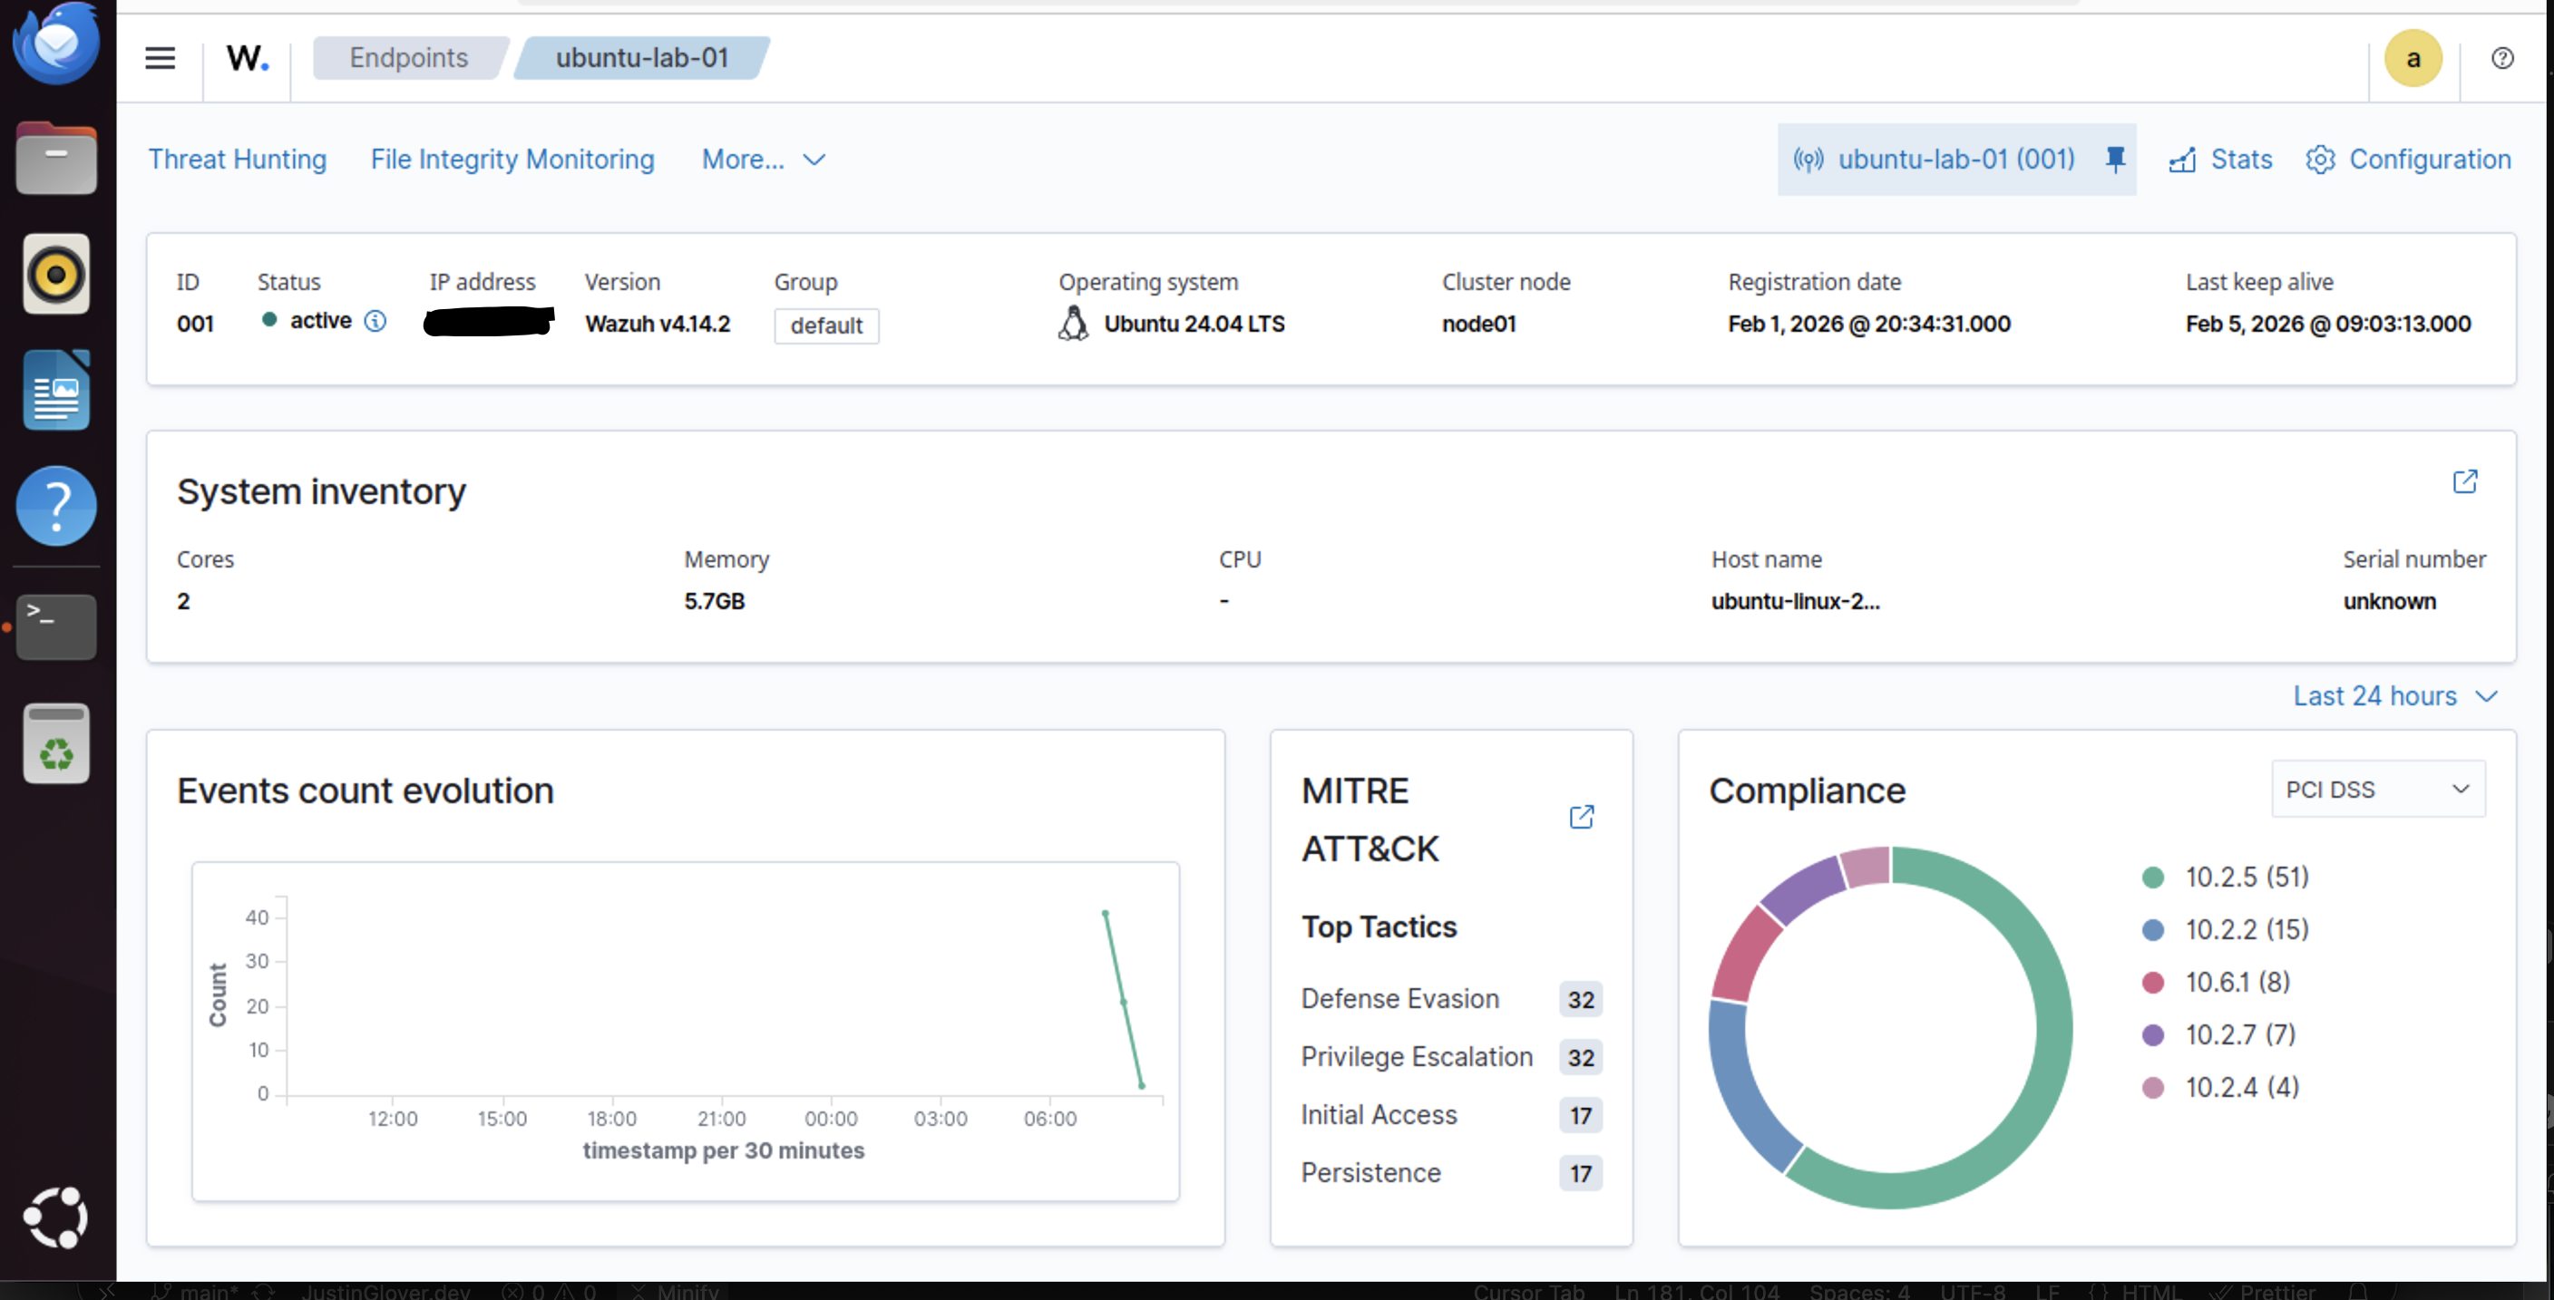Open the hamburger navigation menu
This screenshot has height=1300, width=2554.
[x=160, y=58]
